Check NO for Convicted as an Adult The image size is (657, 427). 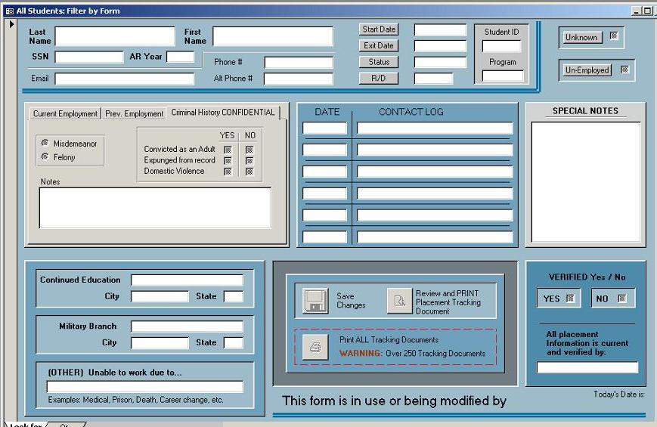pyautogui.click(x=249, y=150)
